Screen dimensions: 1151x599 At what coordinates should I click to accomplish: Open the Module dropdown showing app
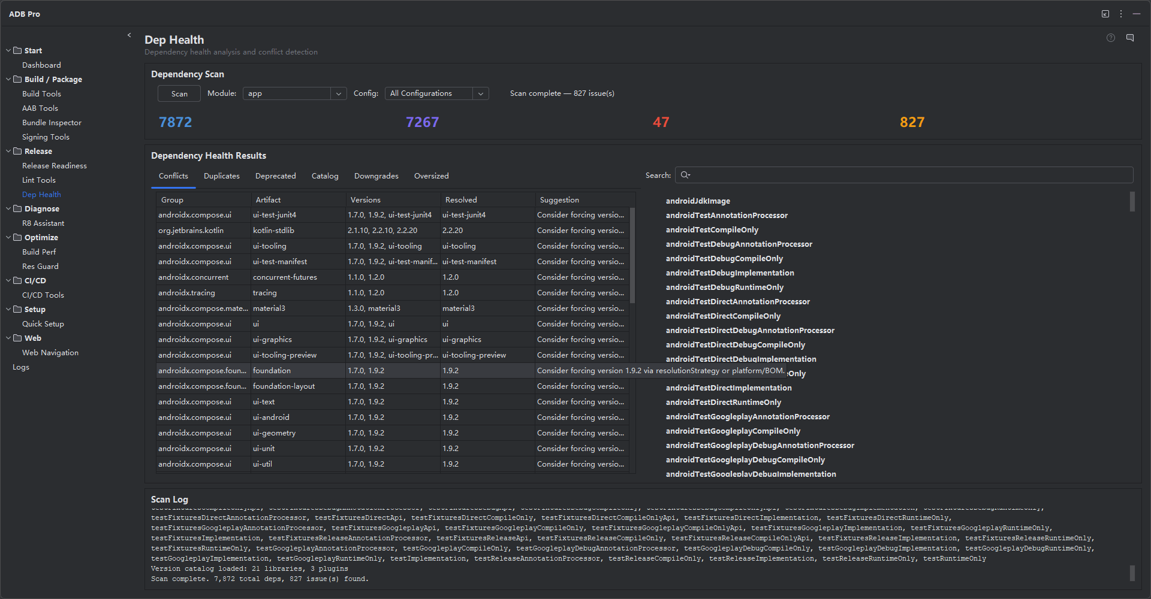pyautogui.click(x=294, y=93)
